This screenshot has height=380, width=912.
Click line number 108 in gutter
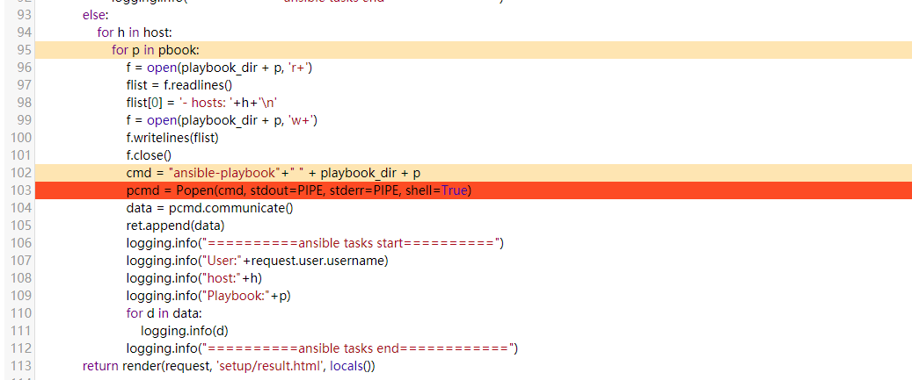click(x=21, y=278)
